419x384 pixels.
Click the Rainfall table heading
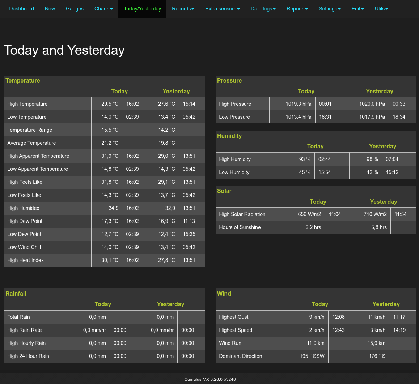point(16,294)
